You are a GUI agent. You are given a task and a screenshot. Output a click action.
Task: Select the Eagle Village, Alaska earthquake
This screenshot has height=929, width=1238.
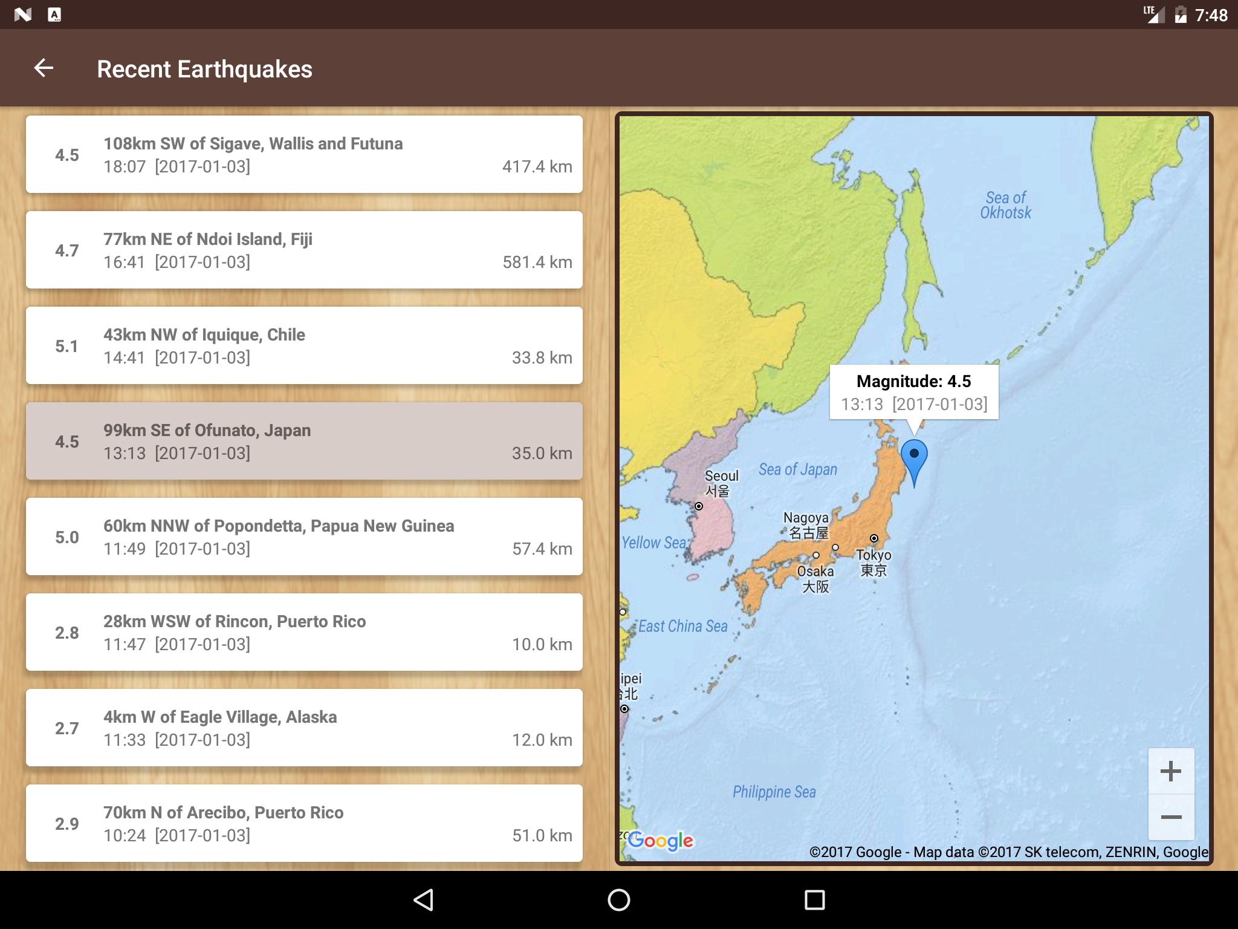(304, 728)
